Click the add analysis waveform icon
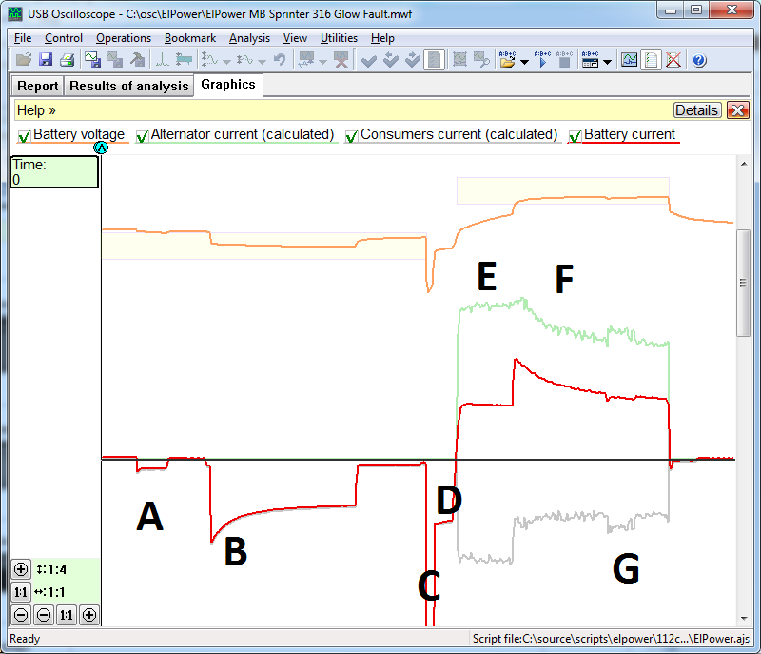 (306, 60)
